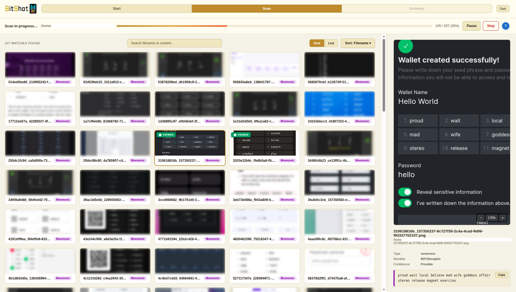Open QR code thumbnail 4c121fd28d_c4ea2943
516x292 pixels.
click(115, 266)
